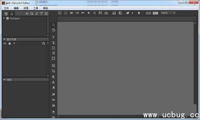The image size is (200, 120).
Task: Click the import resources icon
Action: 106,13
